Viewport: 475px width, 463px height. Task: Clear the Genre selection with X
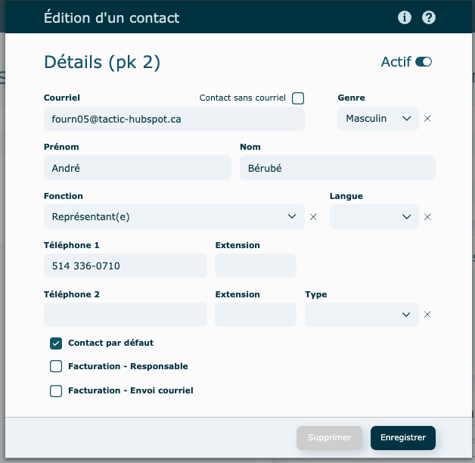tap(427, 119)
